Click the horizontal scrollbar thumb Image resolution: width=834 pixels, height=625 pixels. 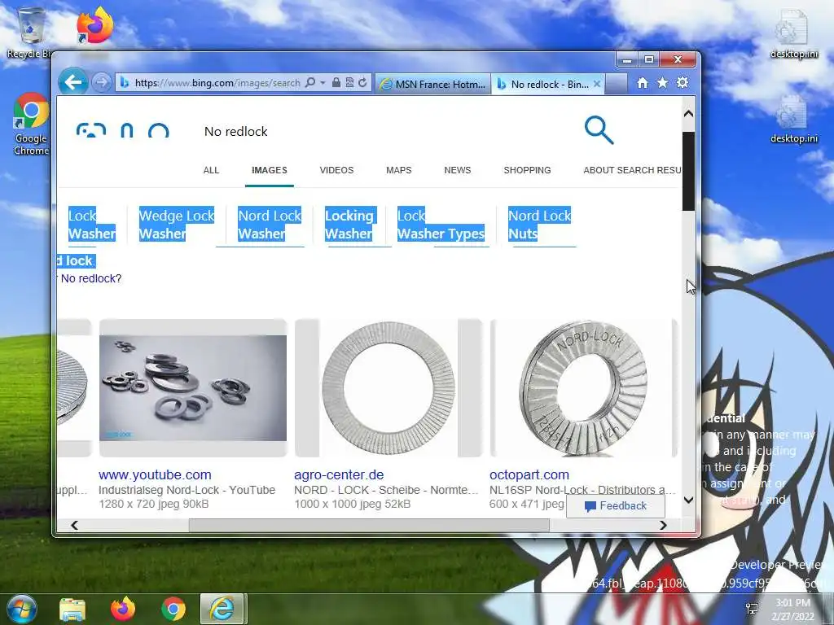point(369,525)
